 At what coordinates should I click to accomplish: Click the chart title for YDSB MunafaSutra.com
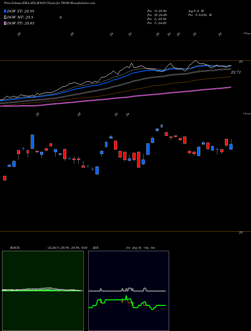(x=50, y=3)
